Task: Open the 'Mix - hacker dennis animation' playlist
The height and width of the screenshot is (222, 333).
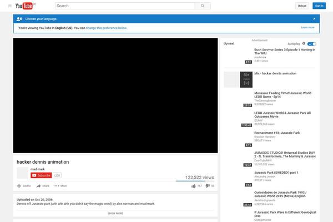Action: click(x=275, y=73)
